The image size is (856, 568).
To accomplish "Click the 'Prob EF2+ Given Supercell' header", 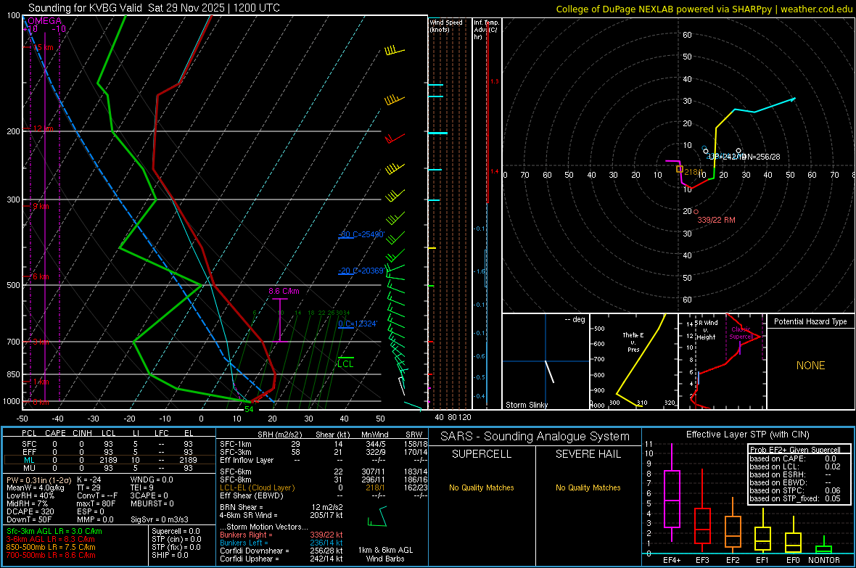I will pyautogui.click(x=795, y=450).
